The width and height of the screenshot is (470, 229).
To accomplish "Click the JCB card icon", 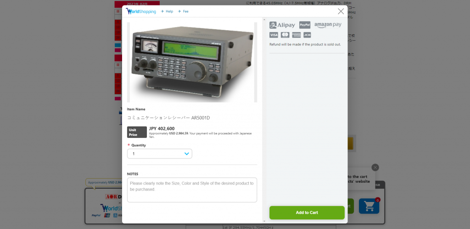I will pos(307,35).
